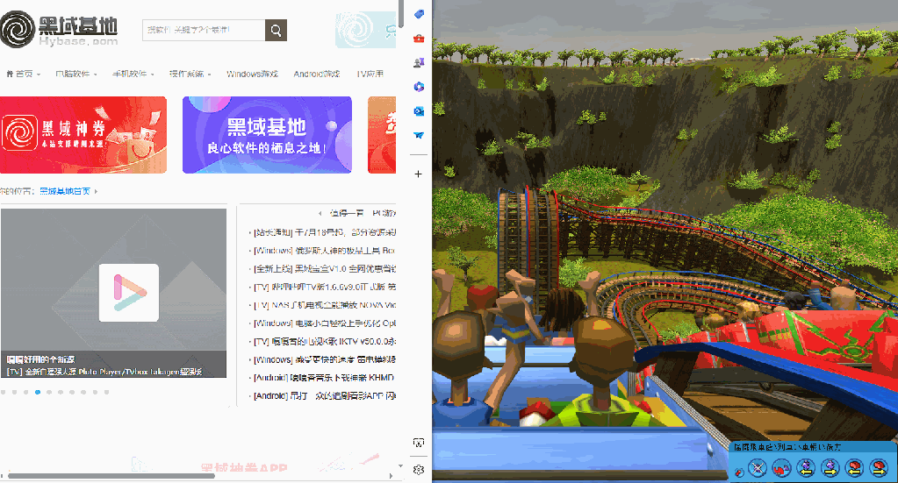
Task: Open the blue paper plane sidebar icon
Action: pos(419,136)
